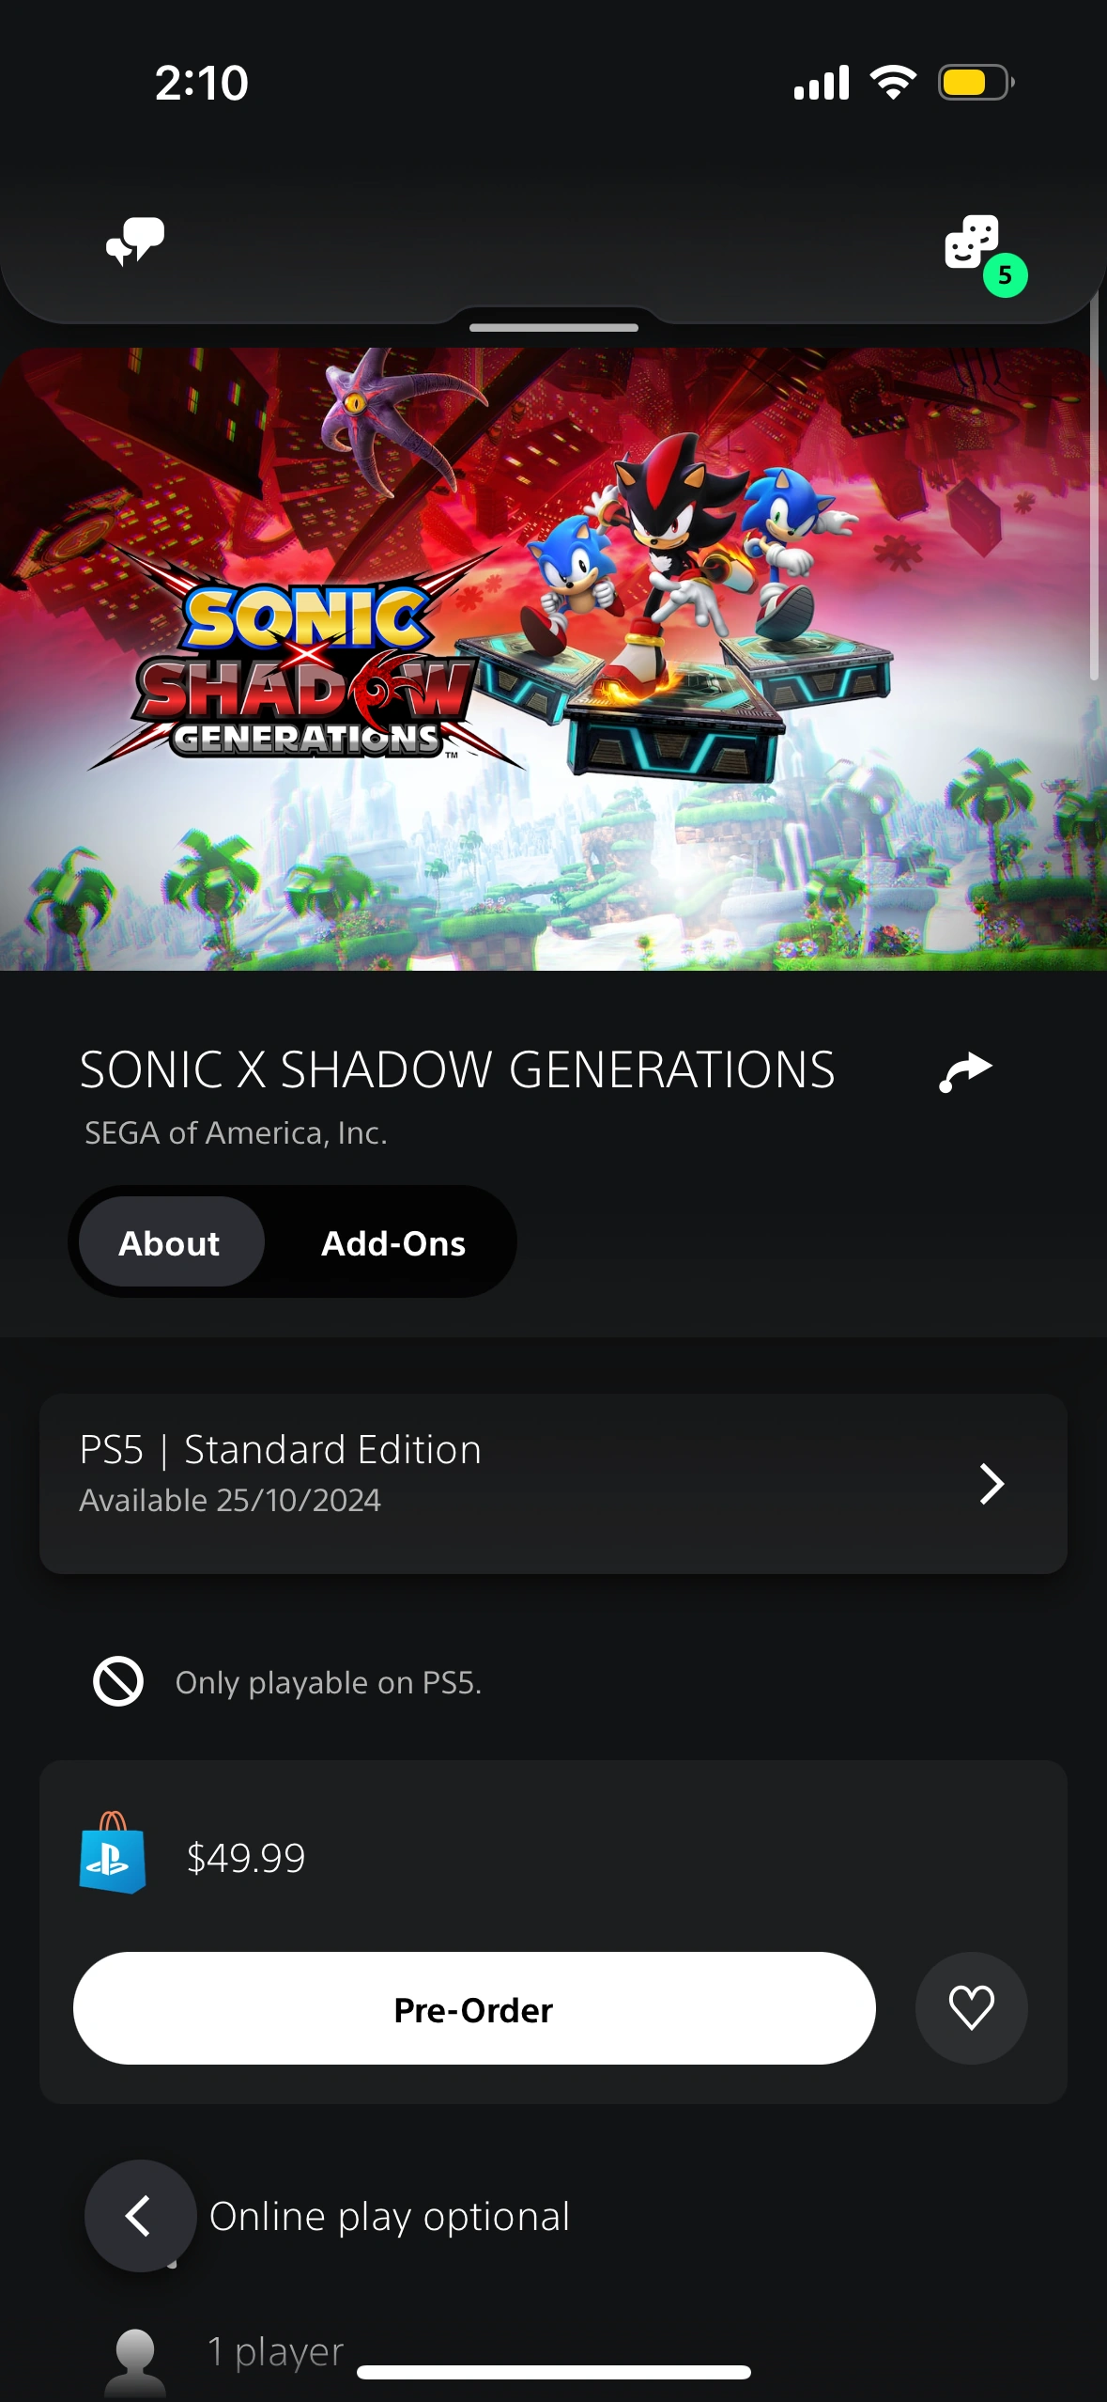Viewport: 1107px width, 2402px height.
Task: Switch to the Add-Ons tab
Action: click(393, 1242)
